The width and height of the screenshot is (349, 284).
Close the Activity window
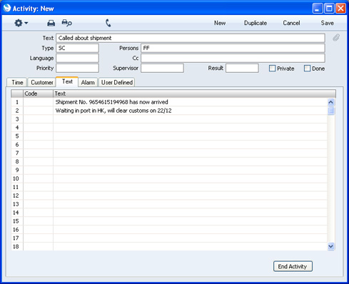pyautogui.click(x=340, y=9)
